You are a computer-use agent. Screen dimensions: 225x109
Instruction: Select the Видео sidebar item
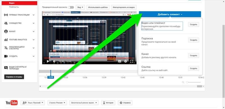pos(19,3)
